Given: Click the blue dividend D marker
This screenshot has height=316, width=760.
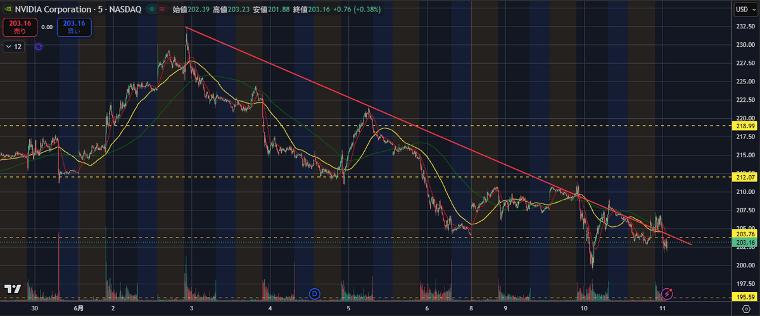Looking at the screenshot, I should pyautogui.click(x=315, y=293).
